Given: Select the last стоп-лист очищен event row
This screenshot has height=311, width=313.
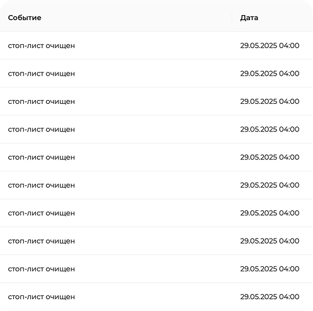Looking at the screenshot, I should (156, 297).
